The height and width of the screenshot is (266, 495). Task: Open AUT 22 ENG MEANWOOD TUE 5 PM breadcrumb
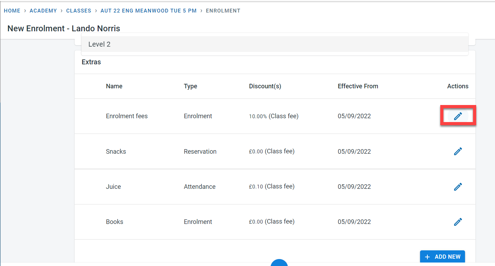click(x=148, y=11)
